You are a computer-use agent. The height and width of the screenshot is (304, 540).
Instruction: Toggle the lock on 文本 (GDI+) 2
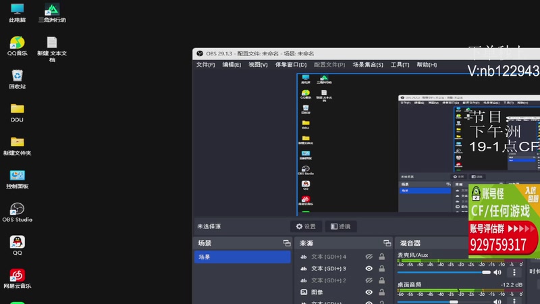coord(381,280)
